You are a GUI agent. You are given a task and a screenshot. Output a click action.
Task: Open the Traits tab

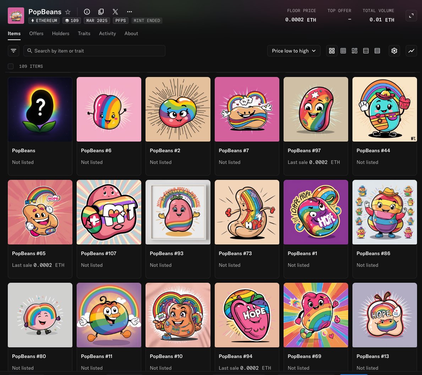[84, 34]
